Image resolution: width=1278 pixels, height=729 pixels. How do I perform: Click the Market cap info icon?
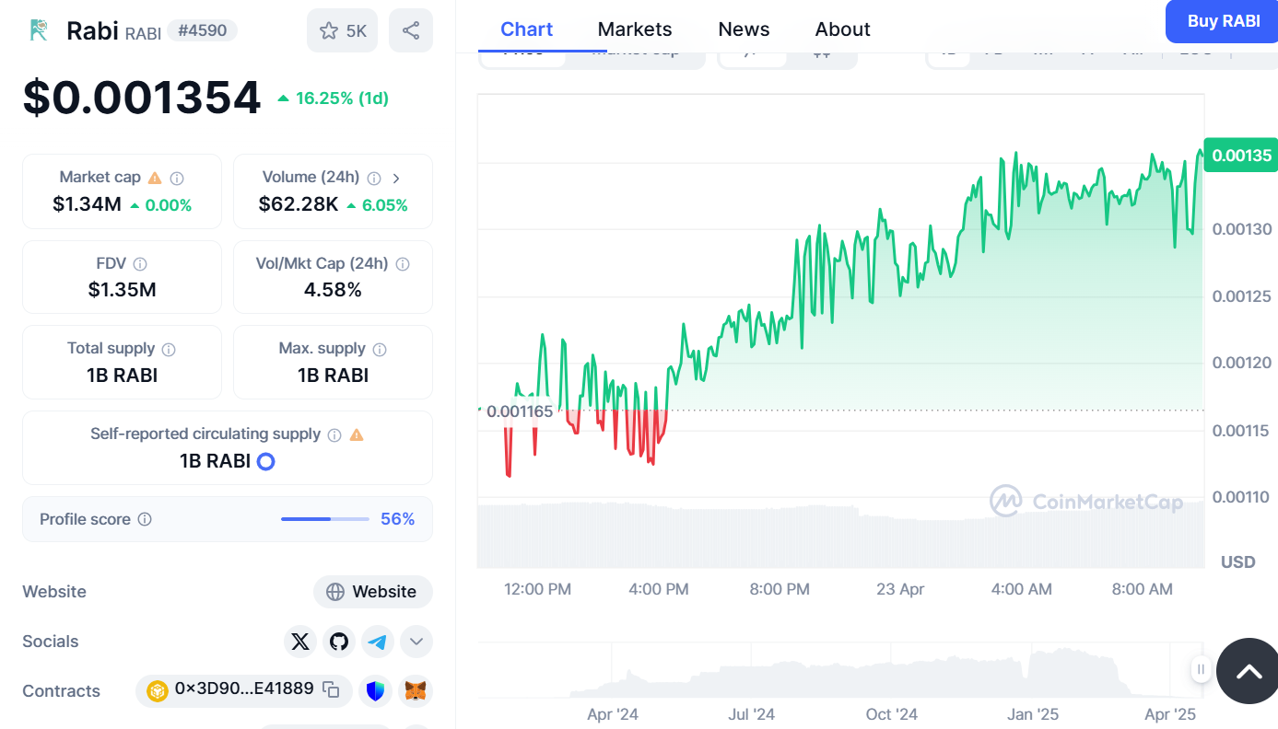point(177,178)
